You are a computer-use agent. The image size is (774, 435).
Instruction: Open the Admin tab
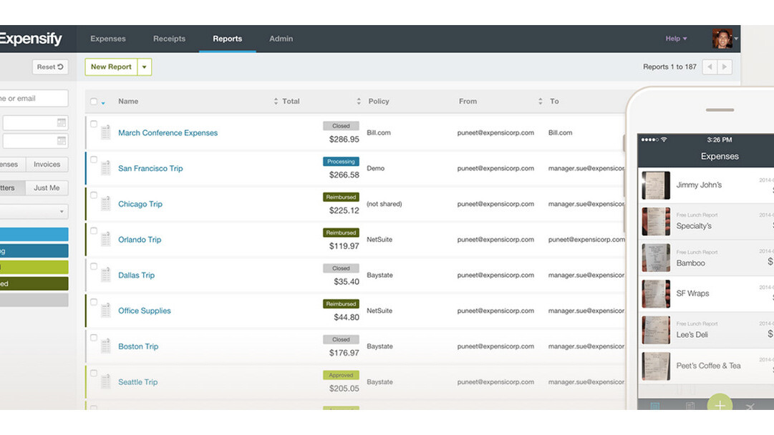[x=281, y=39]
